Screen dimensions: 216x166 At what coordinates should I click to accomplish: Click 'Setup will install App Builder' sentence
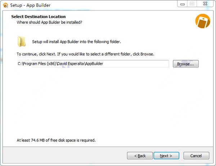click(77, 41)
